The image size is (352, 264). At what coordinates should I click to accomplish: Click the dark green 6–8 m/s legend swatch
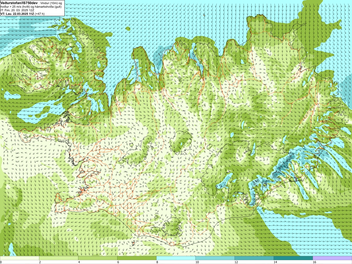tap(137, 258)
